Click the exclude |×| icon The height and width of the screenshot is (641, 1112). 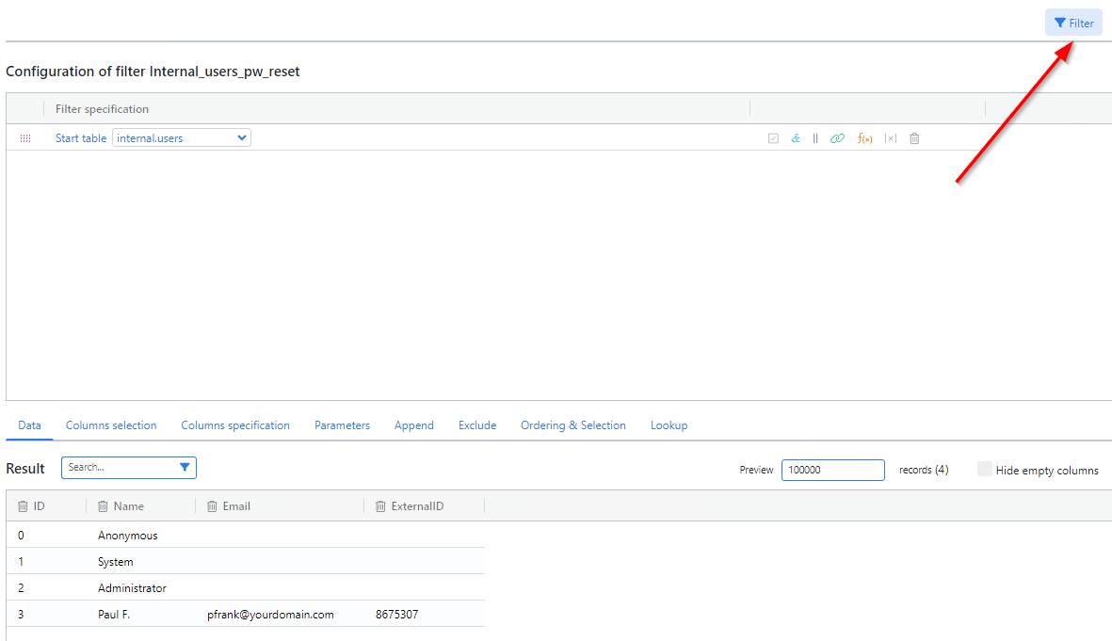(x=890, y=138)
